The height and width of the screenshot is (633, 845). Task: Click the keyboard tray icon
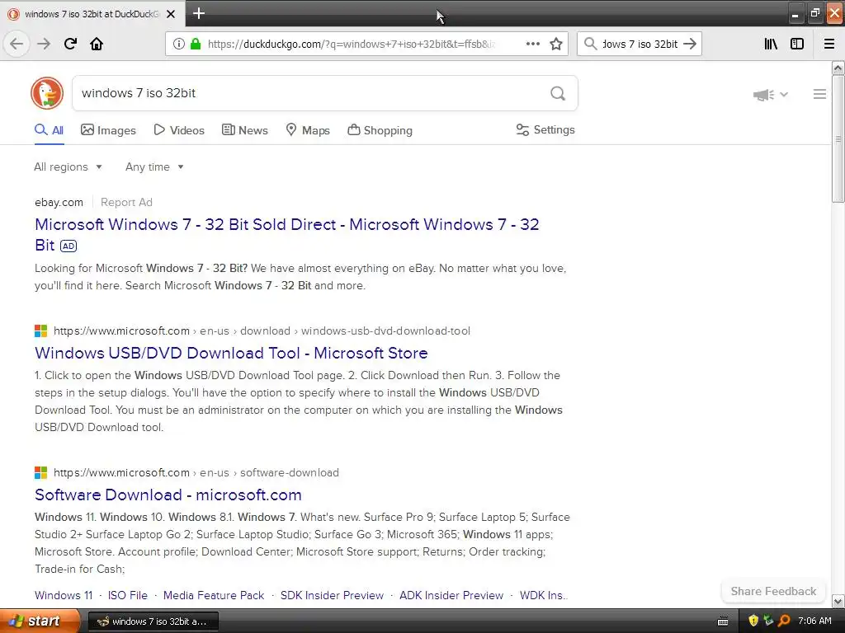coord(723,621)
